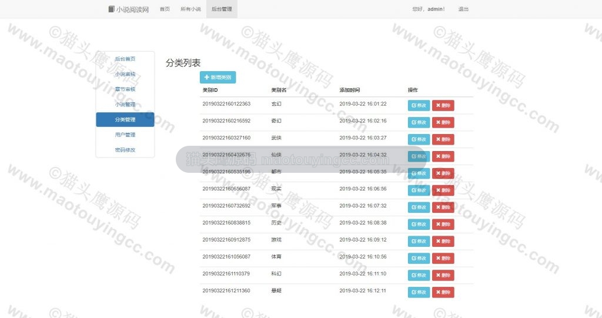Open the 所有小说 nav item

(191, 9)
